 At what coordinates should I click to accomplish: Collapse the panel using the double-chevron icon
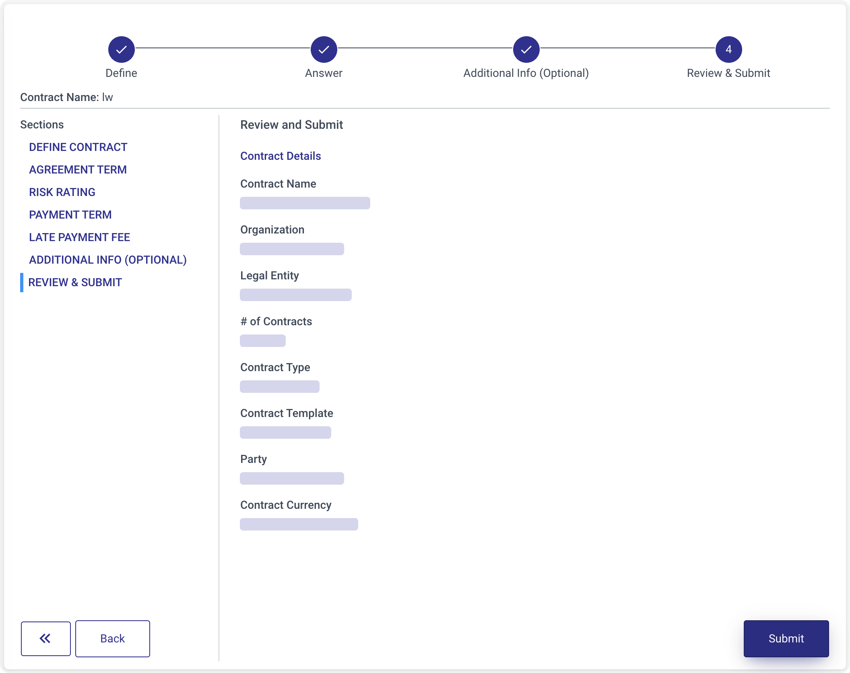pos(45,638)
